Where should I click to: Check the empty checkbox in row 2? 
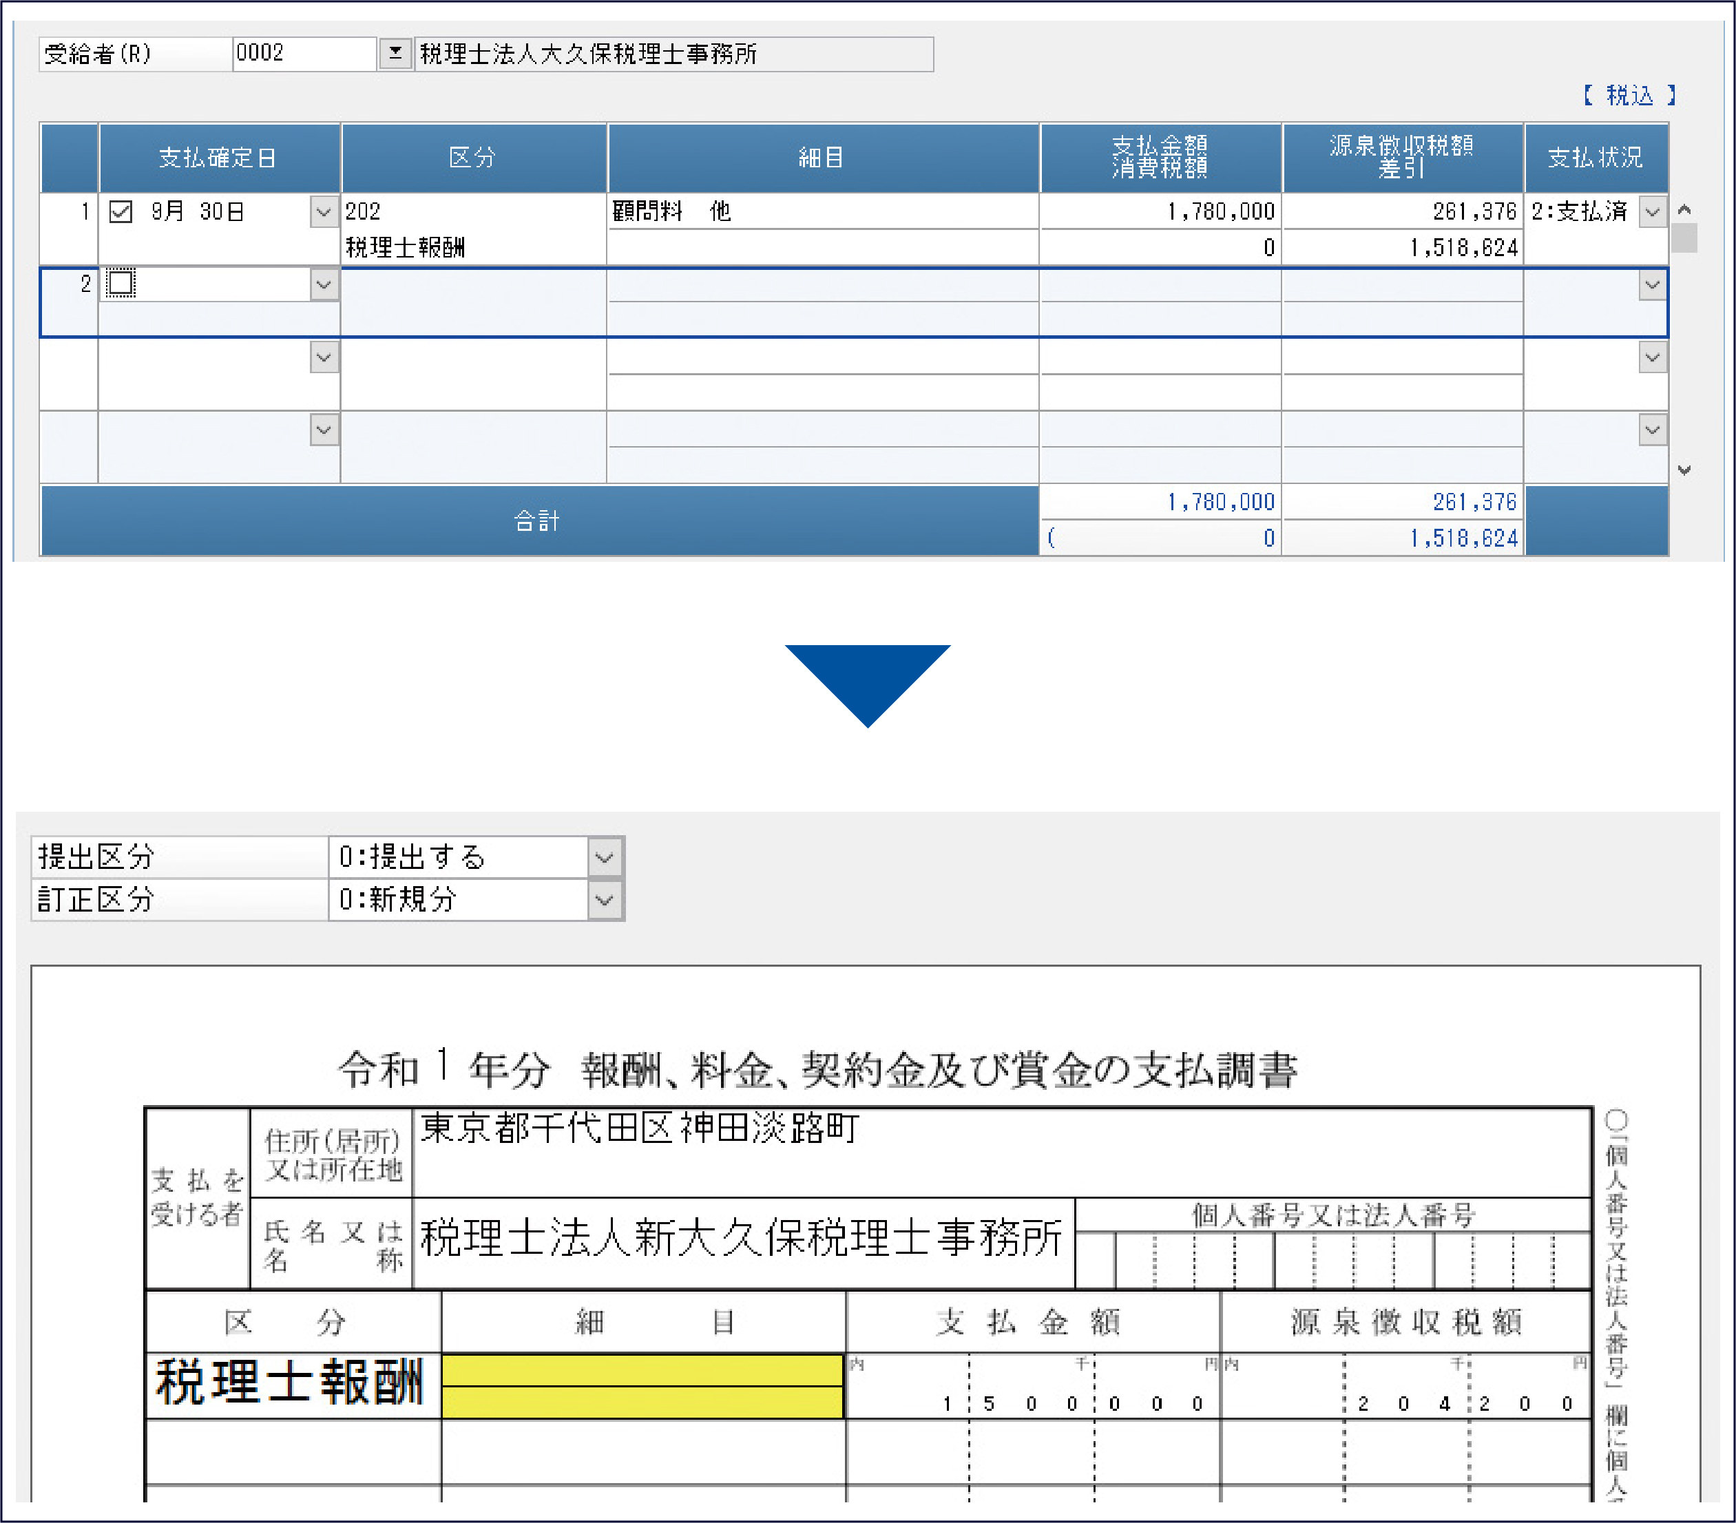(121, 284)
